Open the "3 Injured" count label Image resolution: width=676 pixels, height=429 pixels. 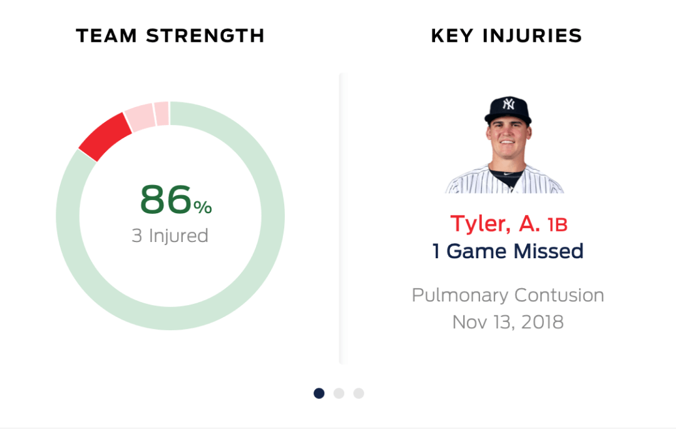[170, 236]
